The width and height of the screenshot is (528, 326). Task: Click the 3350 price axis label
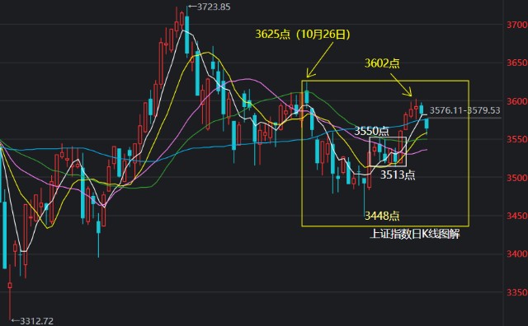click(x=517, y=292)
